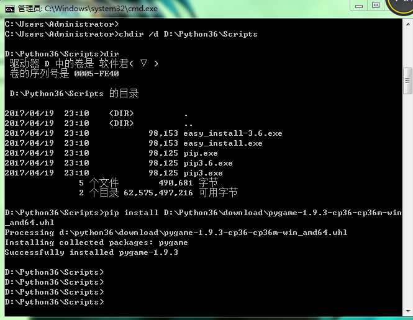The height and width of the screenshot is (320, 413).
Task: Click the first '<DIR>' entry
Action: [x=122, y=113]
